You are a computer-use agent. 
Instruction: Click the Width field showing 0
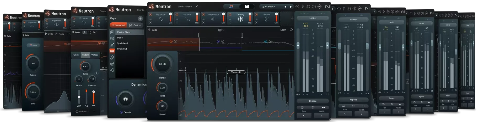pos(321,115)
